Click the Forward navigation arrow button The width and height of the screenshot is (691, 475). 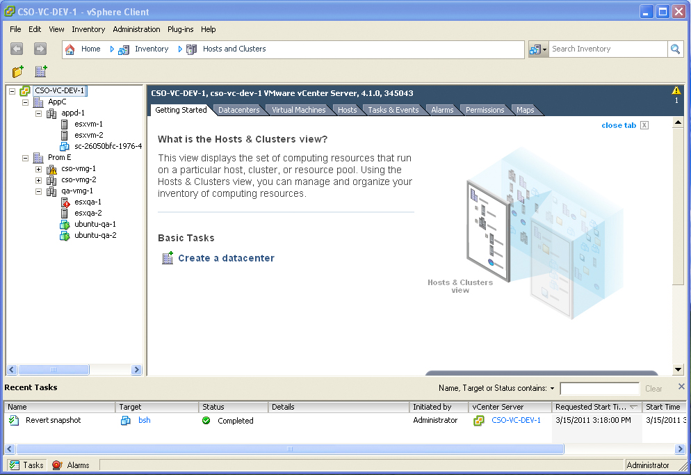click(x=40, y=49)
